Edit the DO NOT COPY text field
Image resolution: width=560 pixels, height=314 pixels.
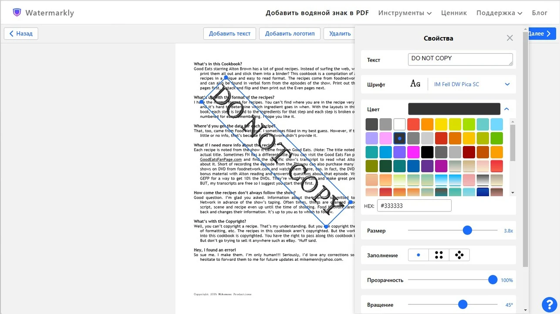(x=460, y=59)
